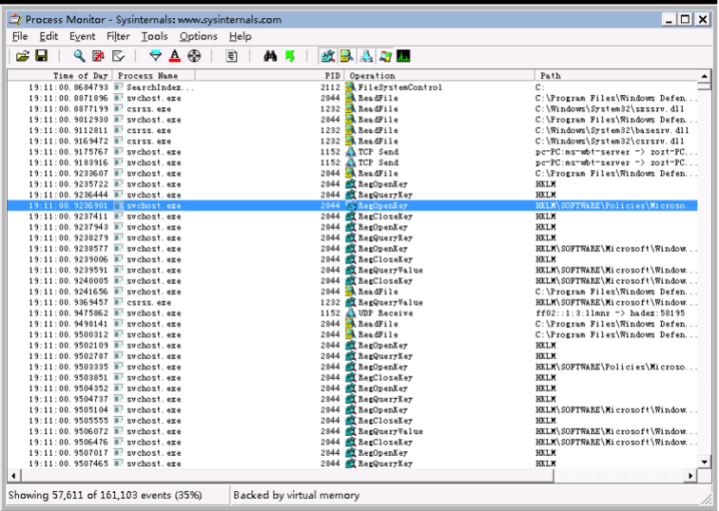Select the ReadFile row at 19:11:00.9498141
The height and width of the screenshot is (511, 719).
click(x=353, y=325)
